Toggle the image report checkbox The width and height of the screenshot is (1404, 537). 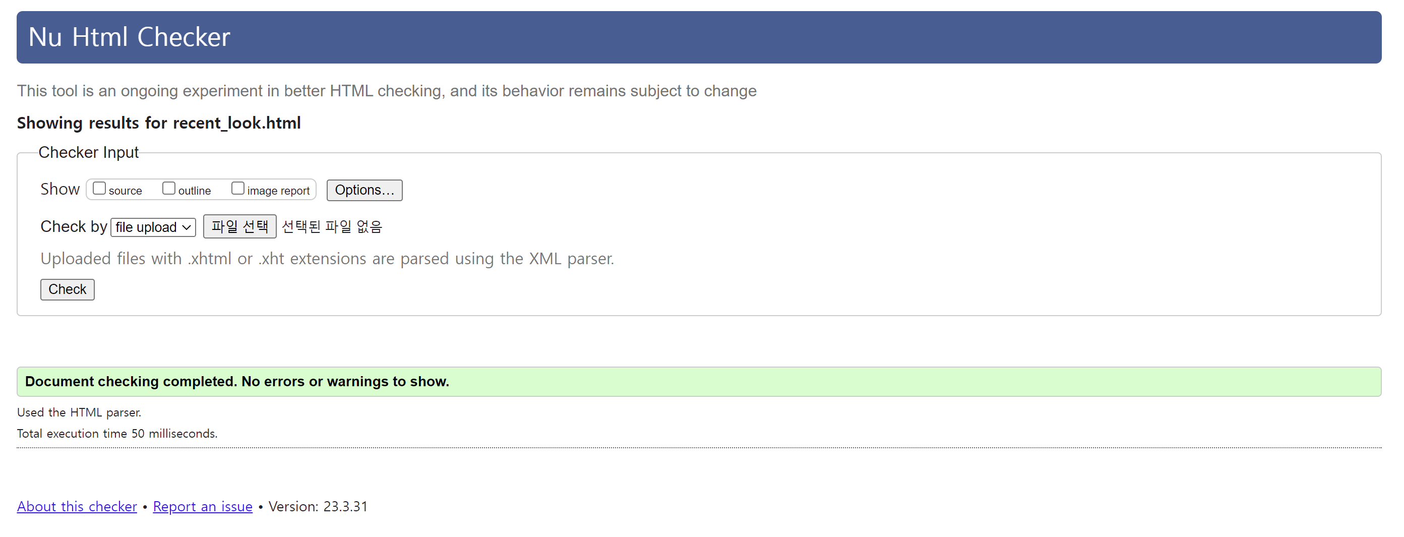pyautogui.click(x=237, y=189)
